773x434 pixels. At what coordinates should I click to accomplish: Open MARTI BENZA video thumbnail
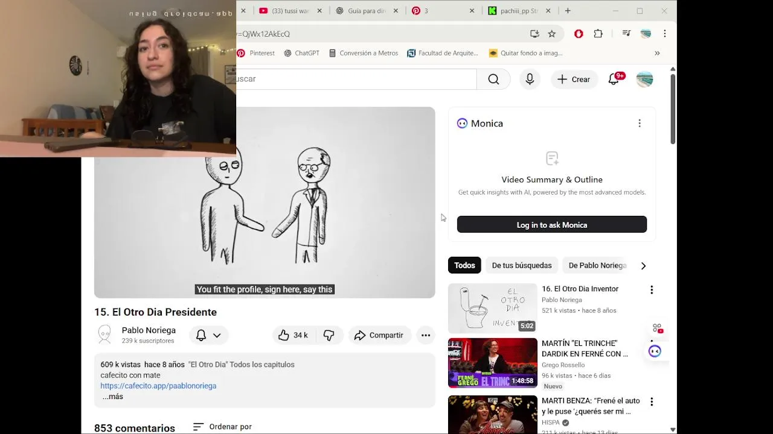tap(492, 415)
